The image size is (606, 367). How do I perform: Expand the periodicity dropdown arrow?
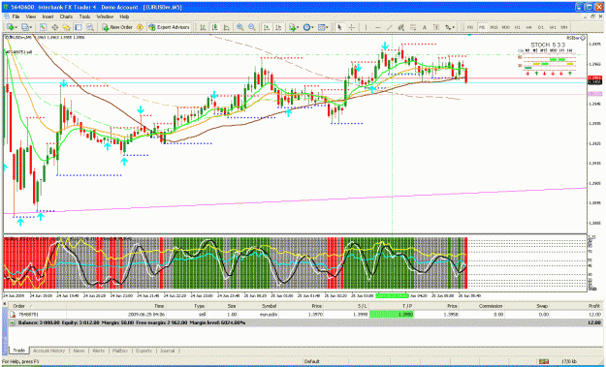pyautogui.click(x=312, y=27)
